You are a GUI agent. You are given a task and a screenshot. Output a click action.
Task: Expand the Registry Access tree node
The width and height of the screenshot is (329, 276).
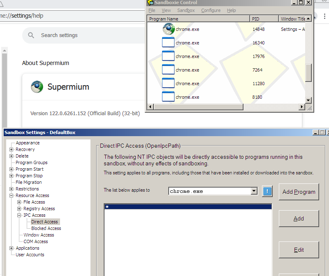coord(19,209)
